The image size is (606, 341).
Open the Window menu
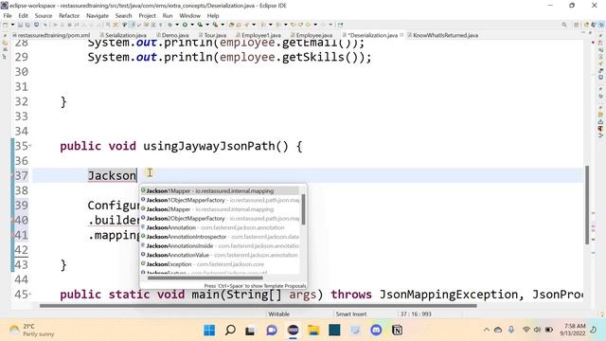189,15
